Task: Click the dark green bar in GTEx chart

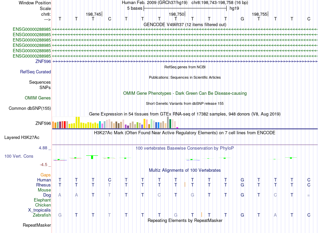Action: click(170, 124)
